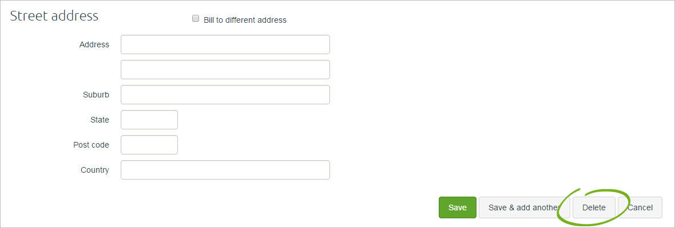Click the 'Delete' text circled in green
The height and width of the screenshot is (228, 675).
(594, 207)
